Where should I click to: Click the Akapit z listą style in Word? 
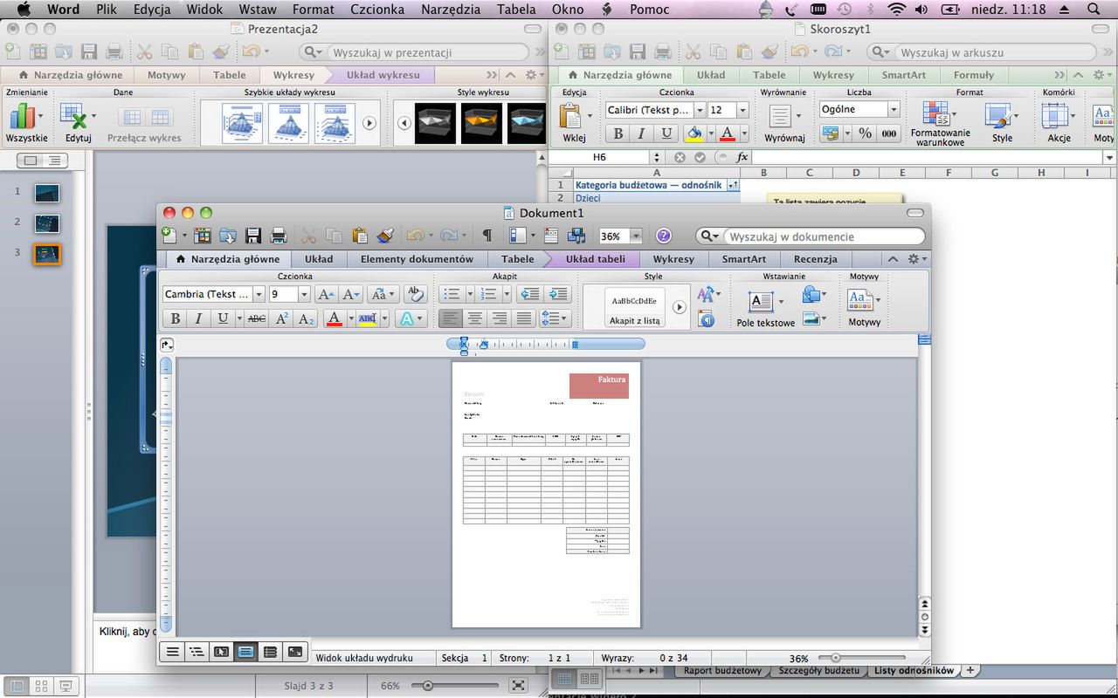[x=636, y=307]
